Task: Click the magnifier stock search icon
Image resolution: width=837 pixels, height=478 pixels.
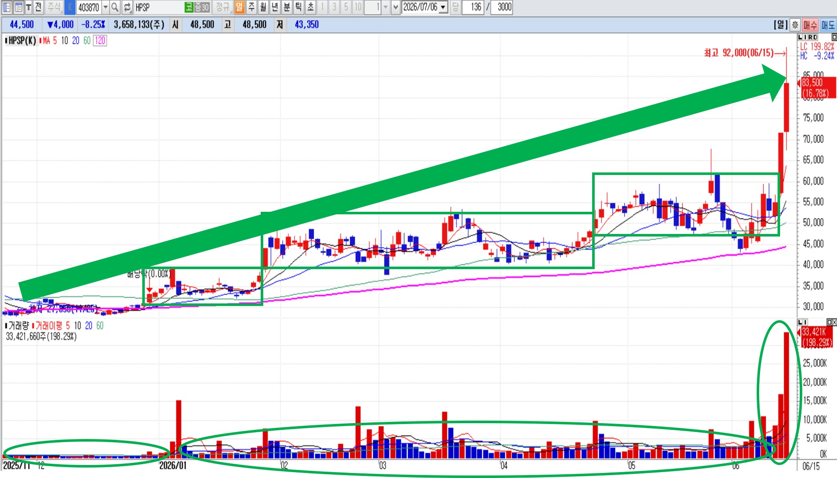Action: pos(115,7)
